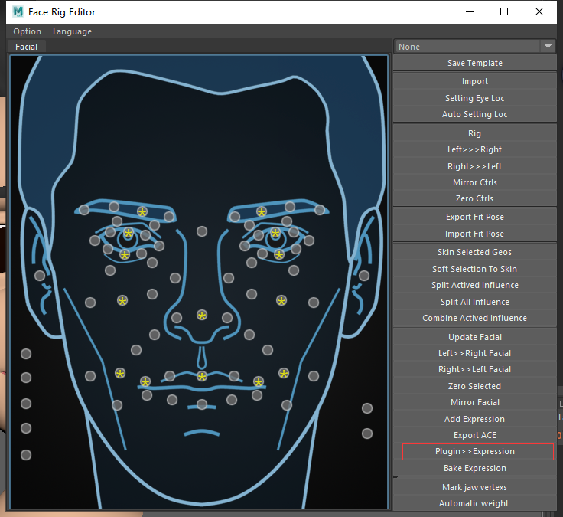The width and height of the screenshot is (563, 517).
Task: Click Right>>>Left button
Action: click(475, 166)
